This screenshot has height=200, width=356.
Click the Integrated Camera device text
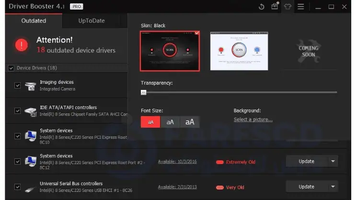[x=57, y=89]
